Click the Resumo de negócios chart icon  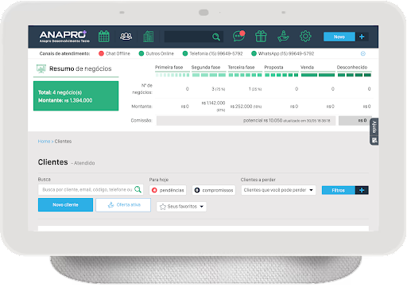41,68
